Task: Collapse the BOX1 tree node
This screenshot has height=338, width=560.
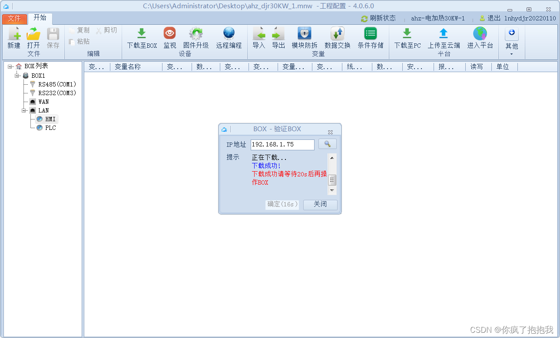Action: click(17, 76)
